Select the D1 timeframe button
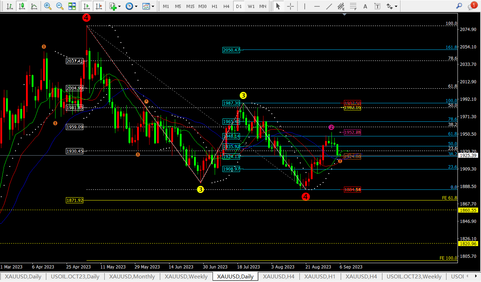This screenshot has width=481, height=282. click(239, 6)
